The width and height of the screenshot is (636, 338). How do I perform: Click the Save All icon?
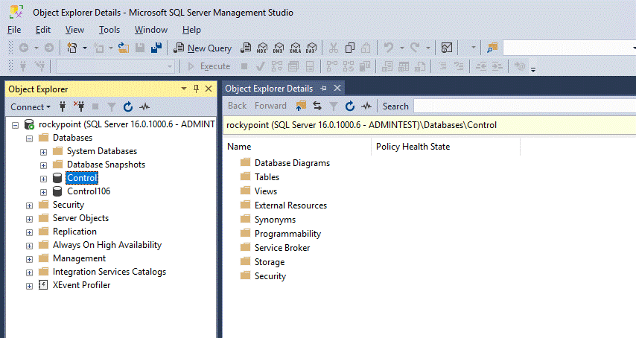coord(156,48)
